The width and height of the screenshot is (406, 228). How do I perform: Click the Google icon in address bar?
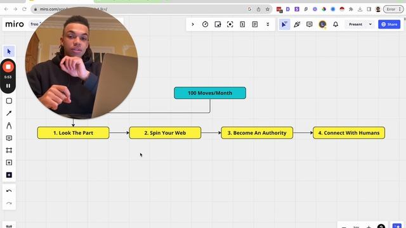[x=249, y=9]
